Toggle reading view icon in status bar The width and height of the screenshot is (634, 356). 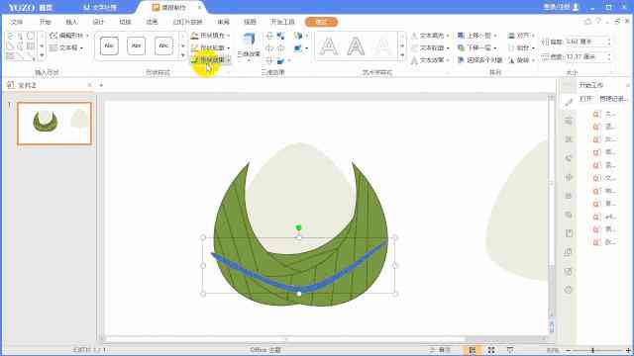[510, 350]
